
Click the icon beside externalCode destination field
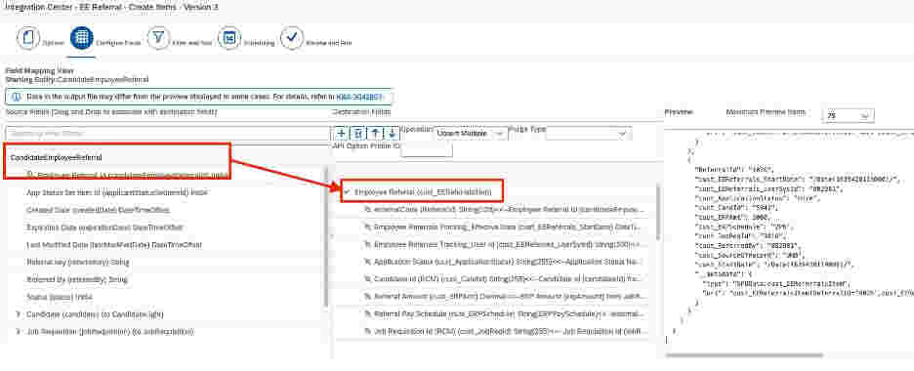367,209
